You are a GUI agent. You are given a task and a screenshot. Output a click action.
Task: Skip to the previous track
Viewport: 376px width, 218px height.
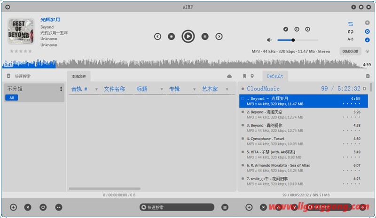point(157,37)
